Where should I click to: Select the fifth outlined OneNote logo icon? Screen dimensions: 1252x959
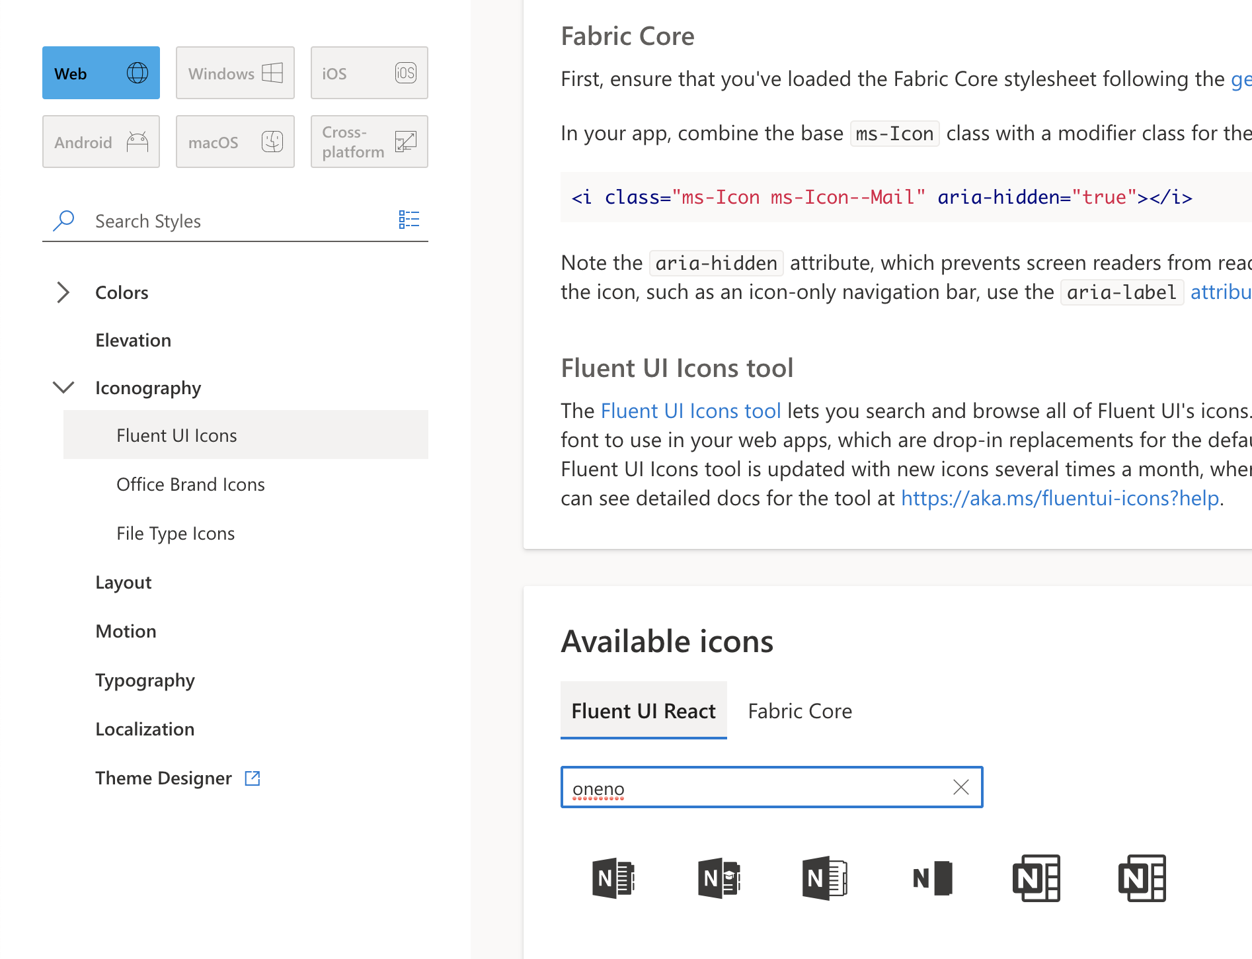point(1037,878)
